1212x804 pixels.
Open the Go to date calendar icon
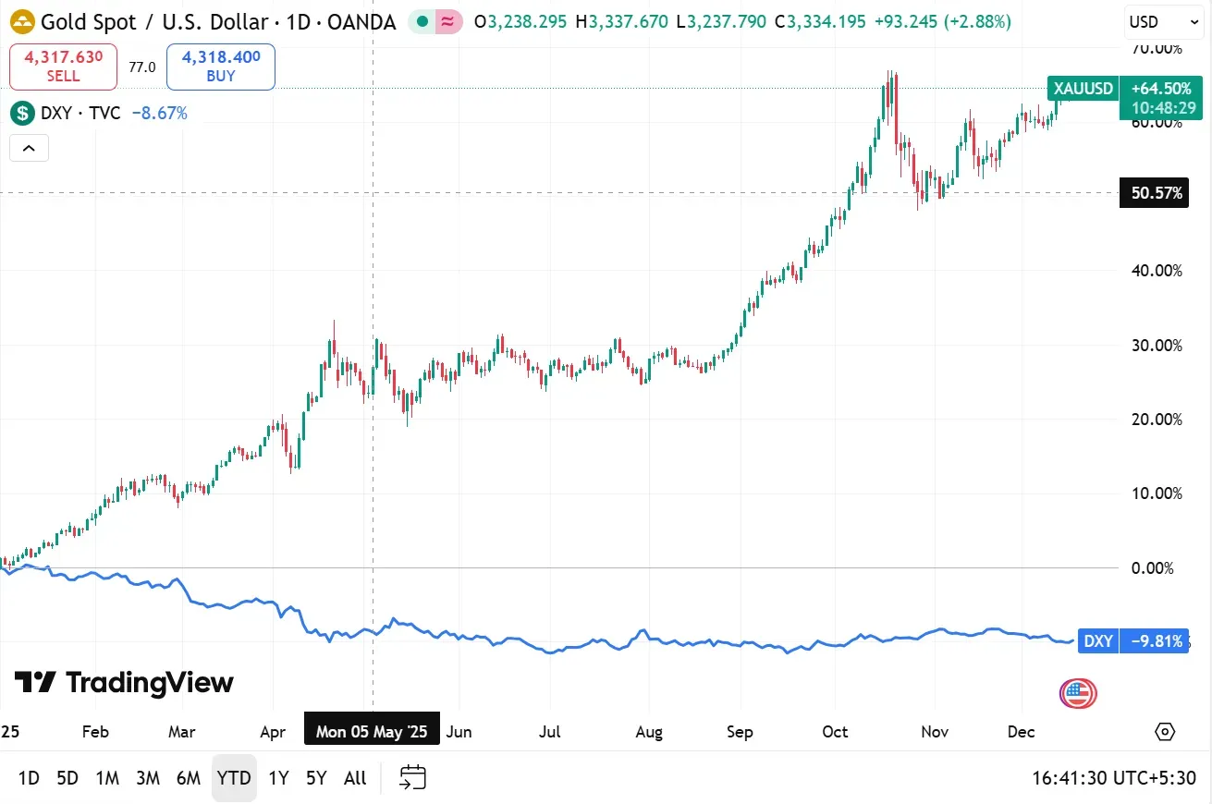click(x=411, y=777)
